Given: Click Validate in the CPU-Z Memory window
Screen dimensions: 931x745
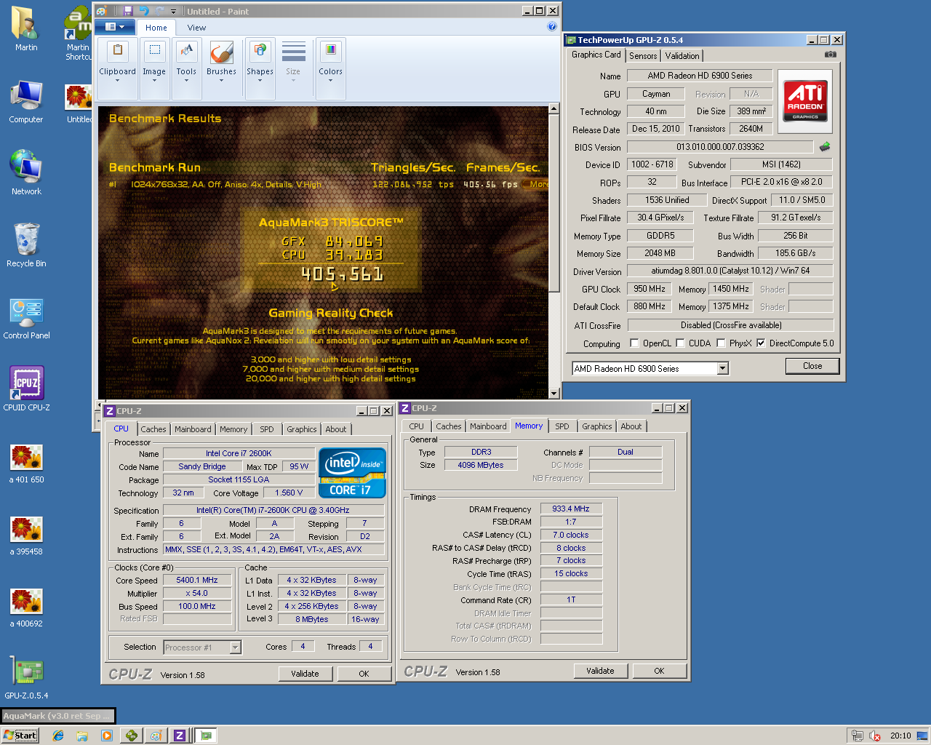Looking at the screenshot, I should 600,671.
